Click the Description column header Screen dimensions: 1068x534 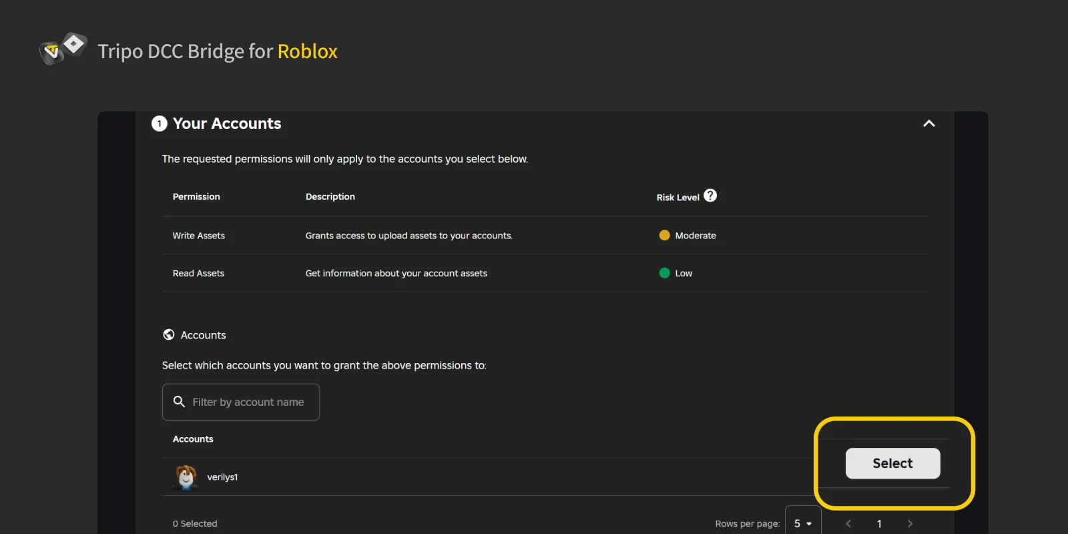click(330, 197)
